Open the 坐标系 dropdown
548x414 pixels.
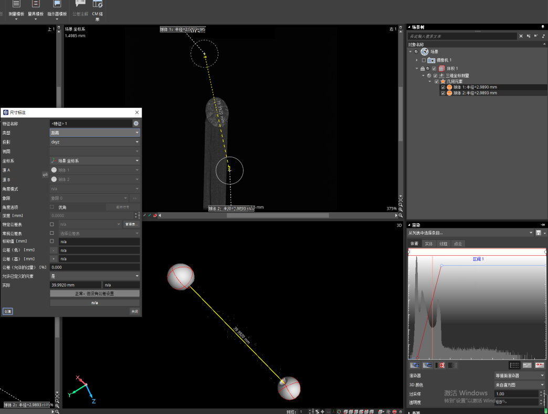pyautogui.click(x=94, y=161)
